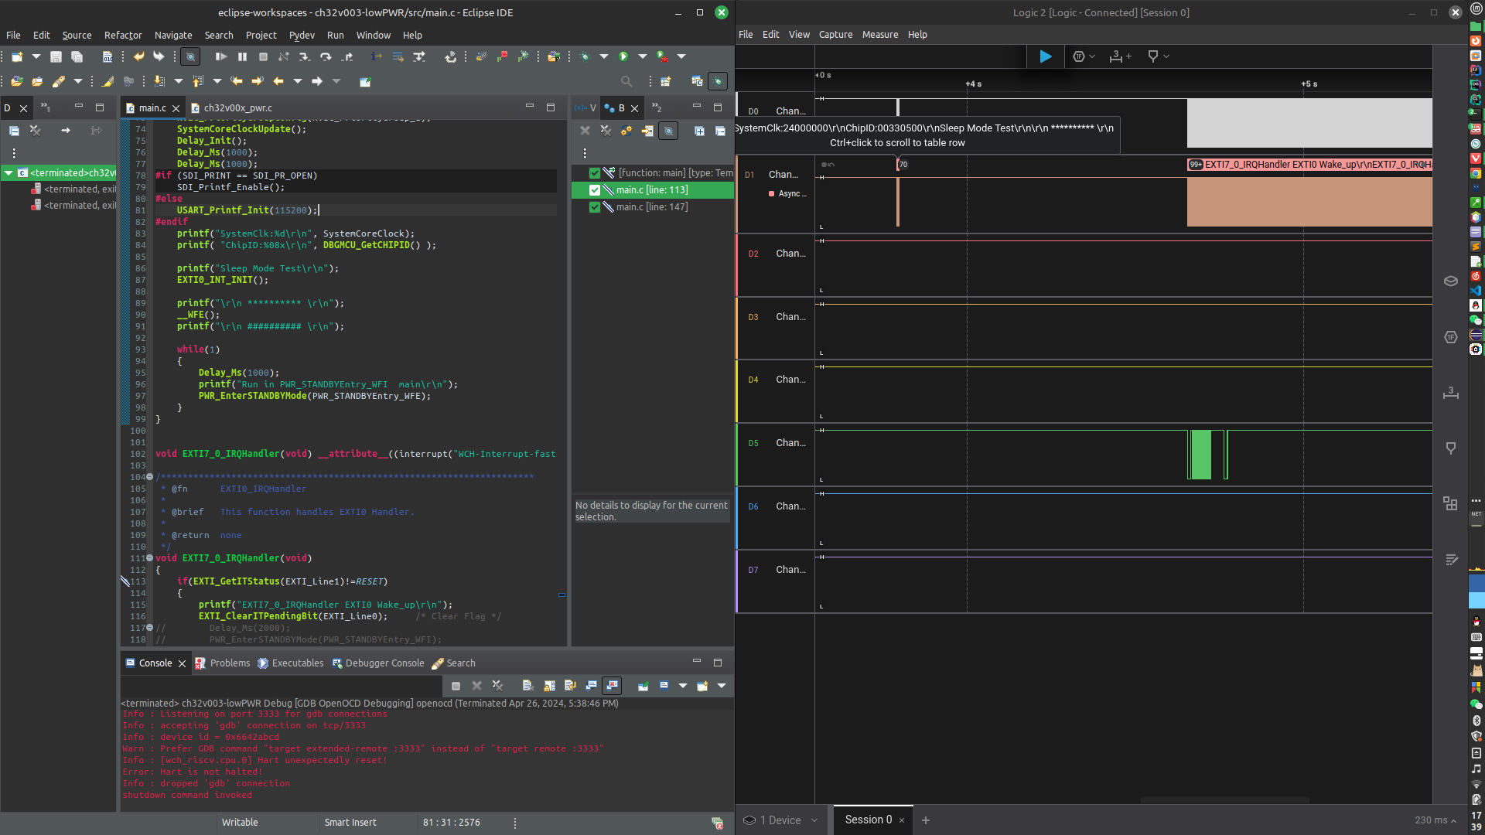Open the 1 Device dropdown in Logic 2

click(x=780, y=820)
